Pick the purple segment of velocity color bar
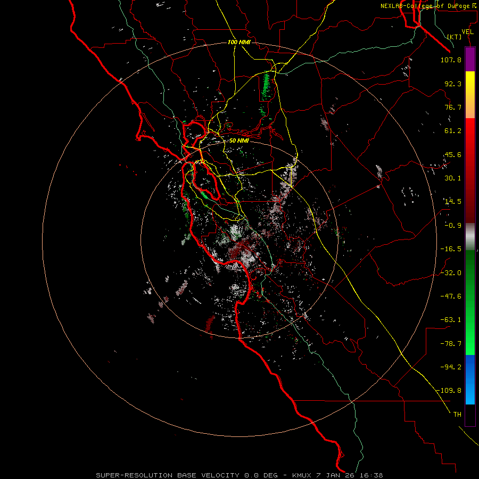The width and height of the screenshot is (479, 479). point(470,59)
